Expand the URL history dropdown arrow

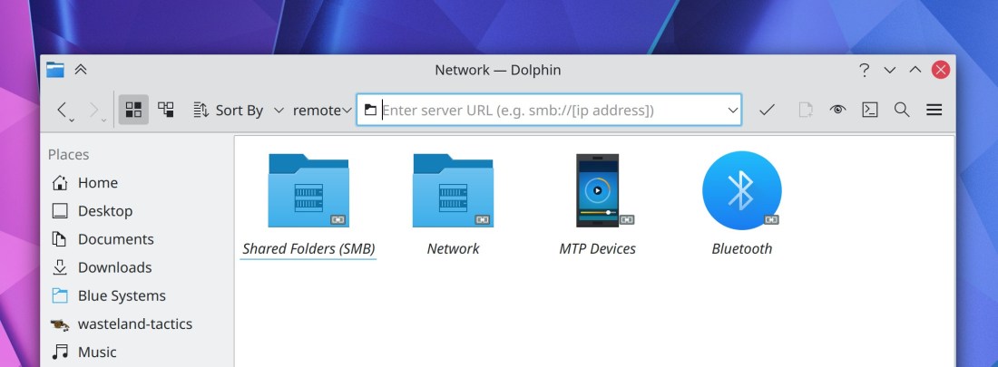pyautogui.click(x=733, y=110)
